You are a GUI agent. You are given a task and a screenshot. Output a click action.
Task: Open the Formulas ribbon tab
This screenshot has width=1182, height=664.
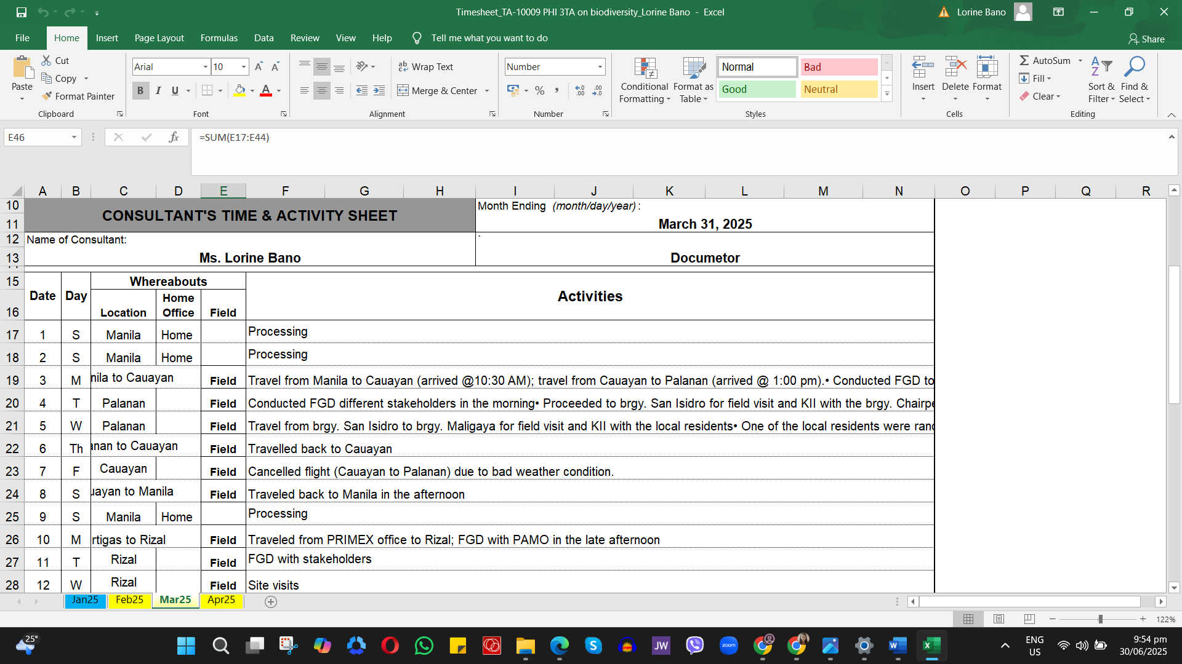pyautogui.click(x=219, y=38)
